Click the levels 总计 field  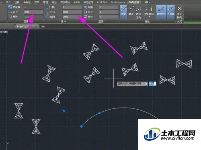coord(109,17)
